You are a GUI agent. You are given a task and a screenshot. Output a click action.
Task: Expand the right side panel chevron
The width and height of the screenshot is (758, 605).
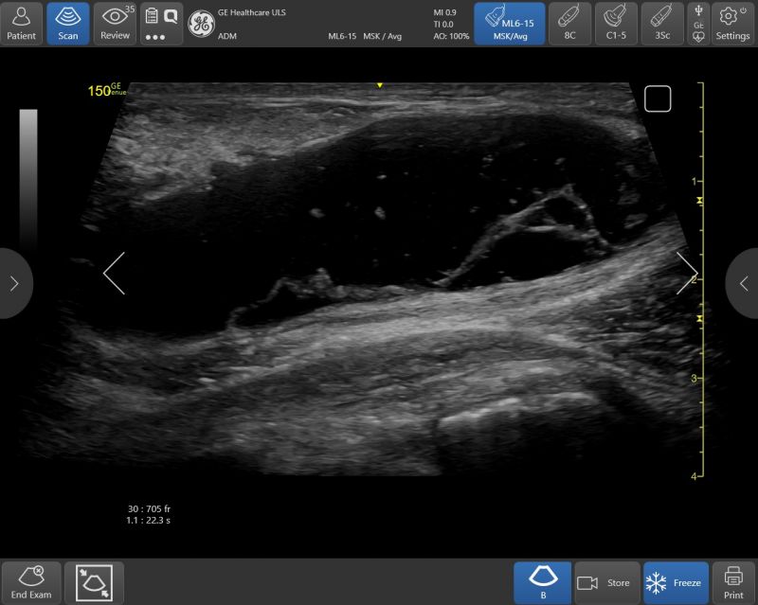click(x=744, y=283)
